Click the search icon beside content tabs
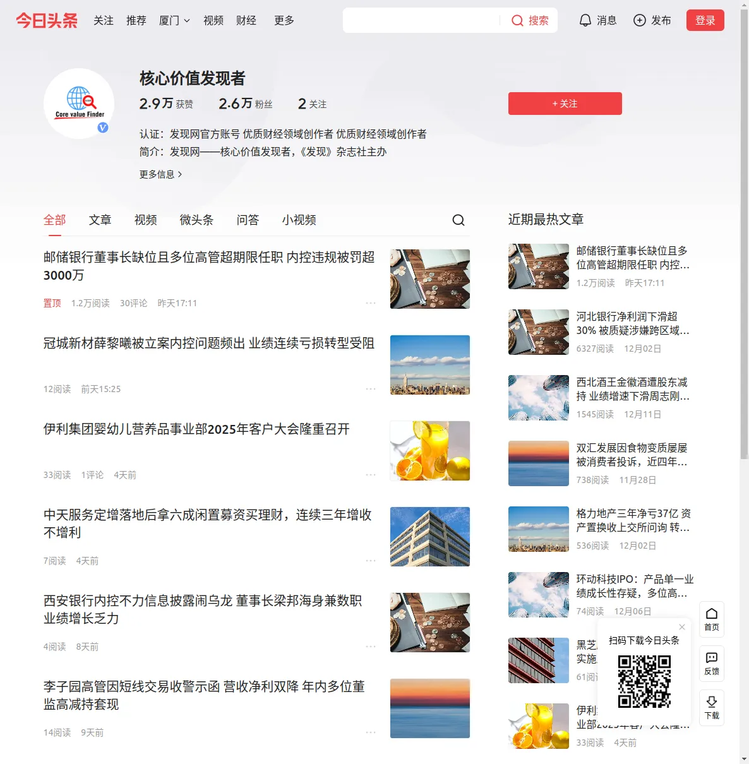This screenshot has width=749, height=764. [x=458, y=220]
